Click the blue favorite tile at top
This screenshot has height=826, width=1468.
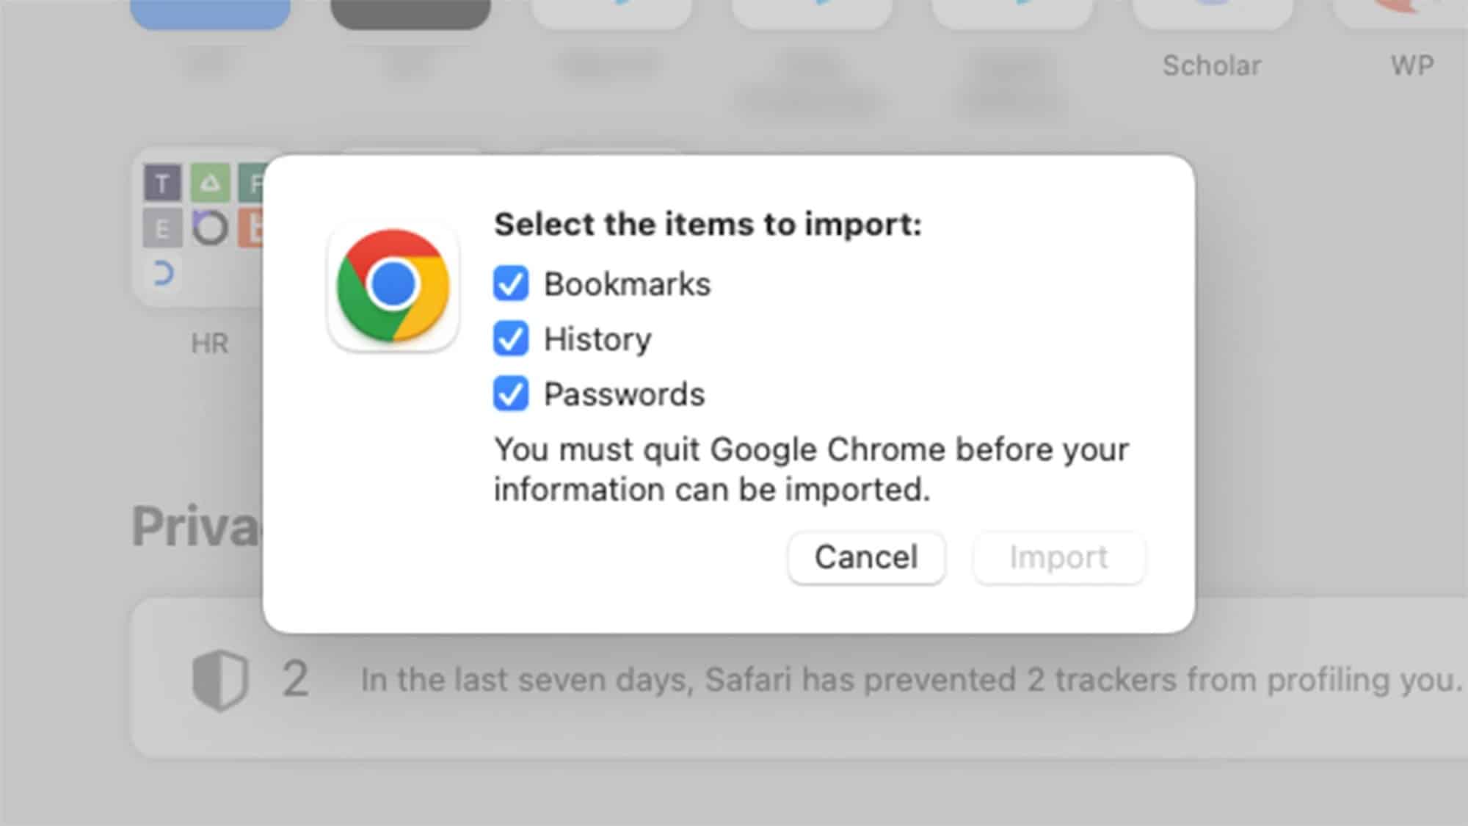pyautogui.click(x=210, y=13)
